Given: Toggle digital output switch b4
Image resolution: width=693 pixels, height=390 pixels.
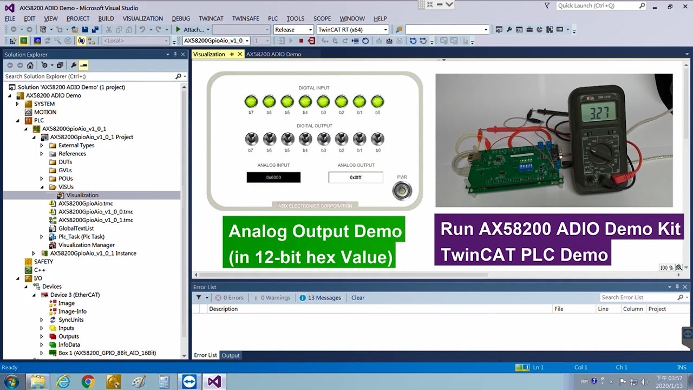Looking at the screenshot, I should [305, 139].
